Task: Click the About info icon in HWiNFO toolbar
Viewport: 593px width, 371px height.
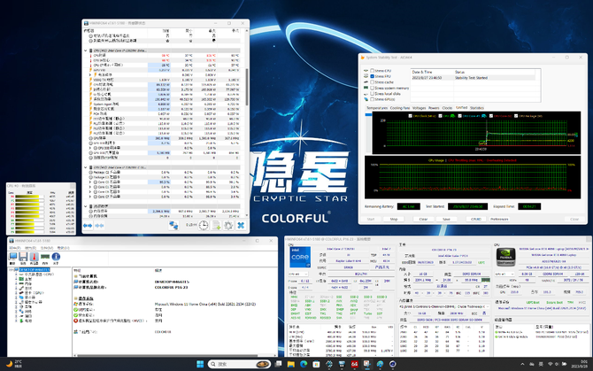Action: pyautogui.click(x=56, y=257)
